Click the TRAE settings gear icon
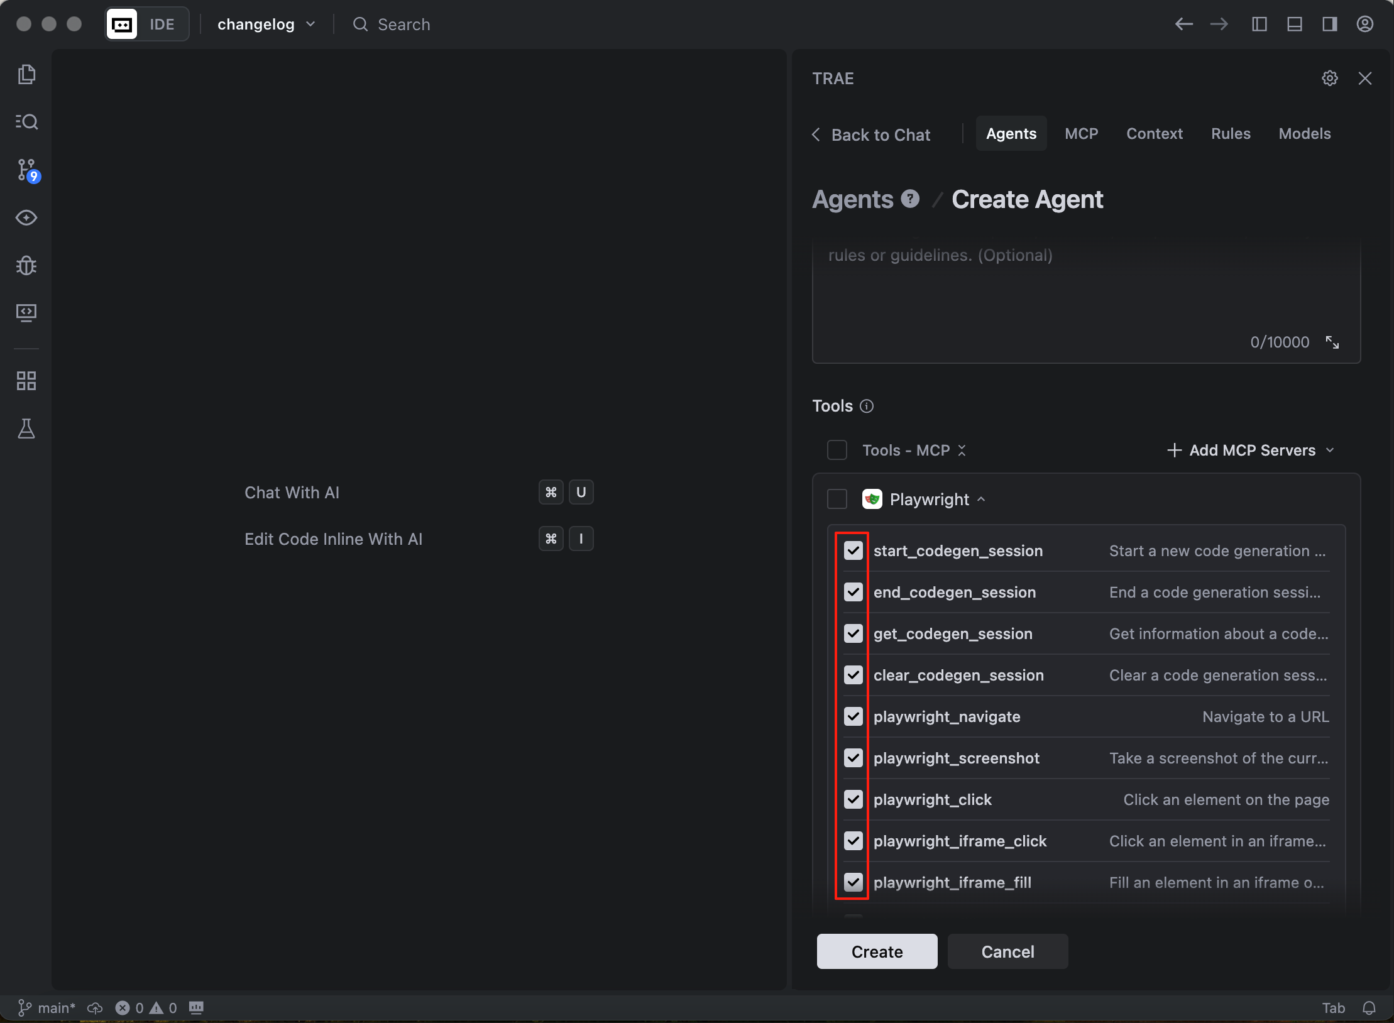The image size is (1394, 1023). tap(1329, 79)
